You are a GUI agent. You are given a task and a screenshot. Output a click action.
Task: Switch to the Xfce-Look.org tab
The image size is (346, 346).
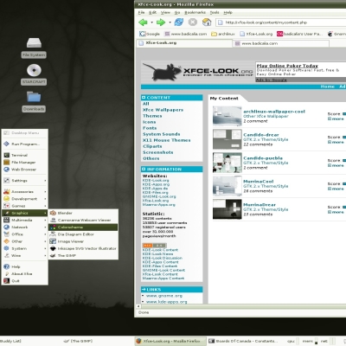pyautogui.click(x=184, y=43)
